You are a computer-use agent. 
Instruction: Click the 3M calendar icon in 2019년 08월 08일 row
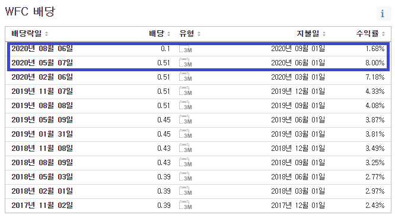(x=186, y=106)
